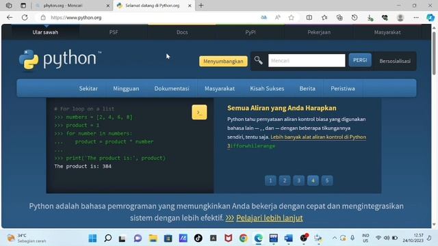The image size is (438, 246).
Task: Click the site info lock icon
Action: pos(43,18)
